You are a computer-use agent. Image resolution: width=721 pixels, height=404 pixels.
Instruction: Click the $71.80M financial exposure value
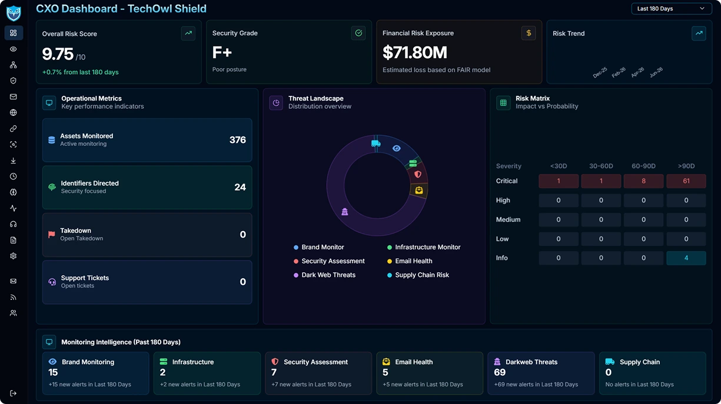point(415,53)
